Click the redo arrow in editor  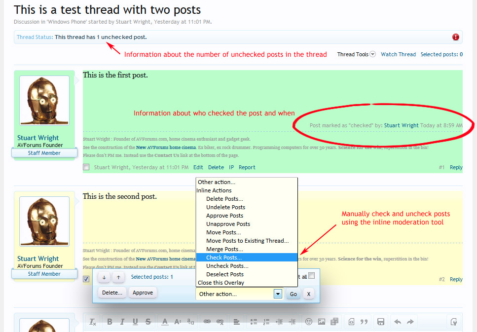410,322
